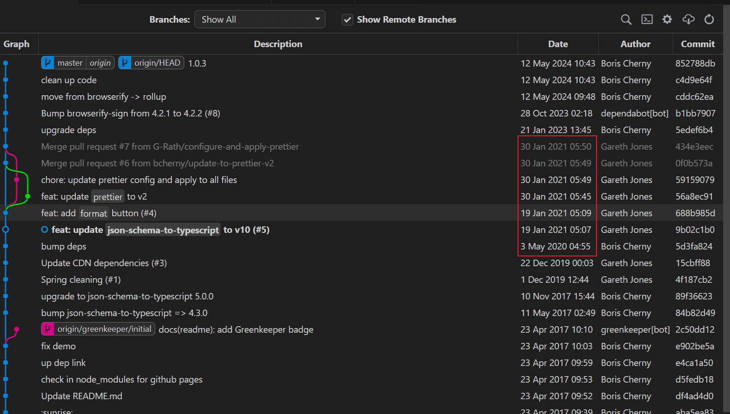
Task: Click the fetch from remote cloud icon
Action: pyautogui.click(x=688, y=19)
